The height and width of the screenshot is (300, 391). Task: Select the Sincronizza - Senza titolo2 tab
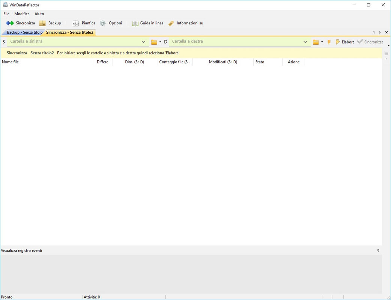coord(70,32)
